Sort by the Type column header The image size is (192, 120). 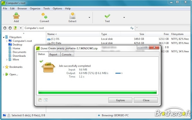click(x=110, y=34)
